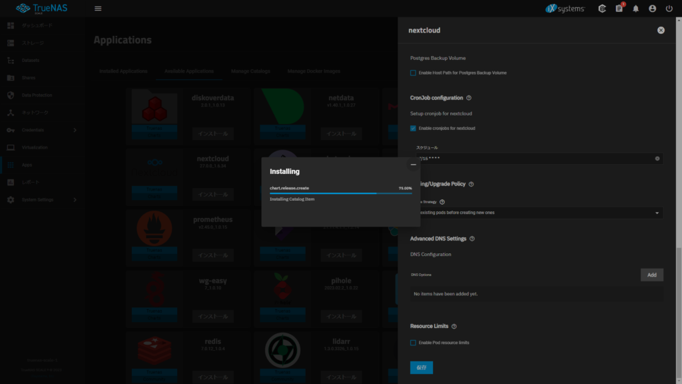Click the chart.release.create progress bar

point(340,193)
